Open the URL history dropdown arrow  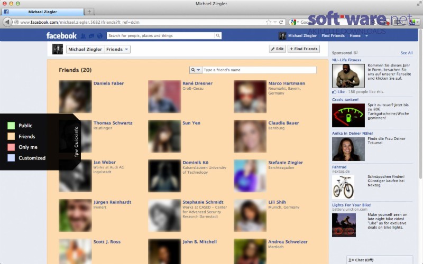click(275, 22)
